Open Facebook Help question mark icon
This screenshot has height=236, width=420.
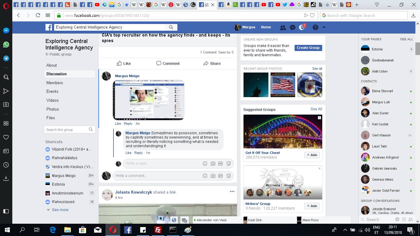coord(315,27)
